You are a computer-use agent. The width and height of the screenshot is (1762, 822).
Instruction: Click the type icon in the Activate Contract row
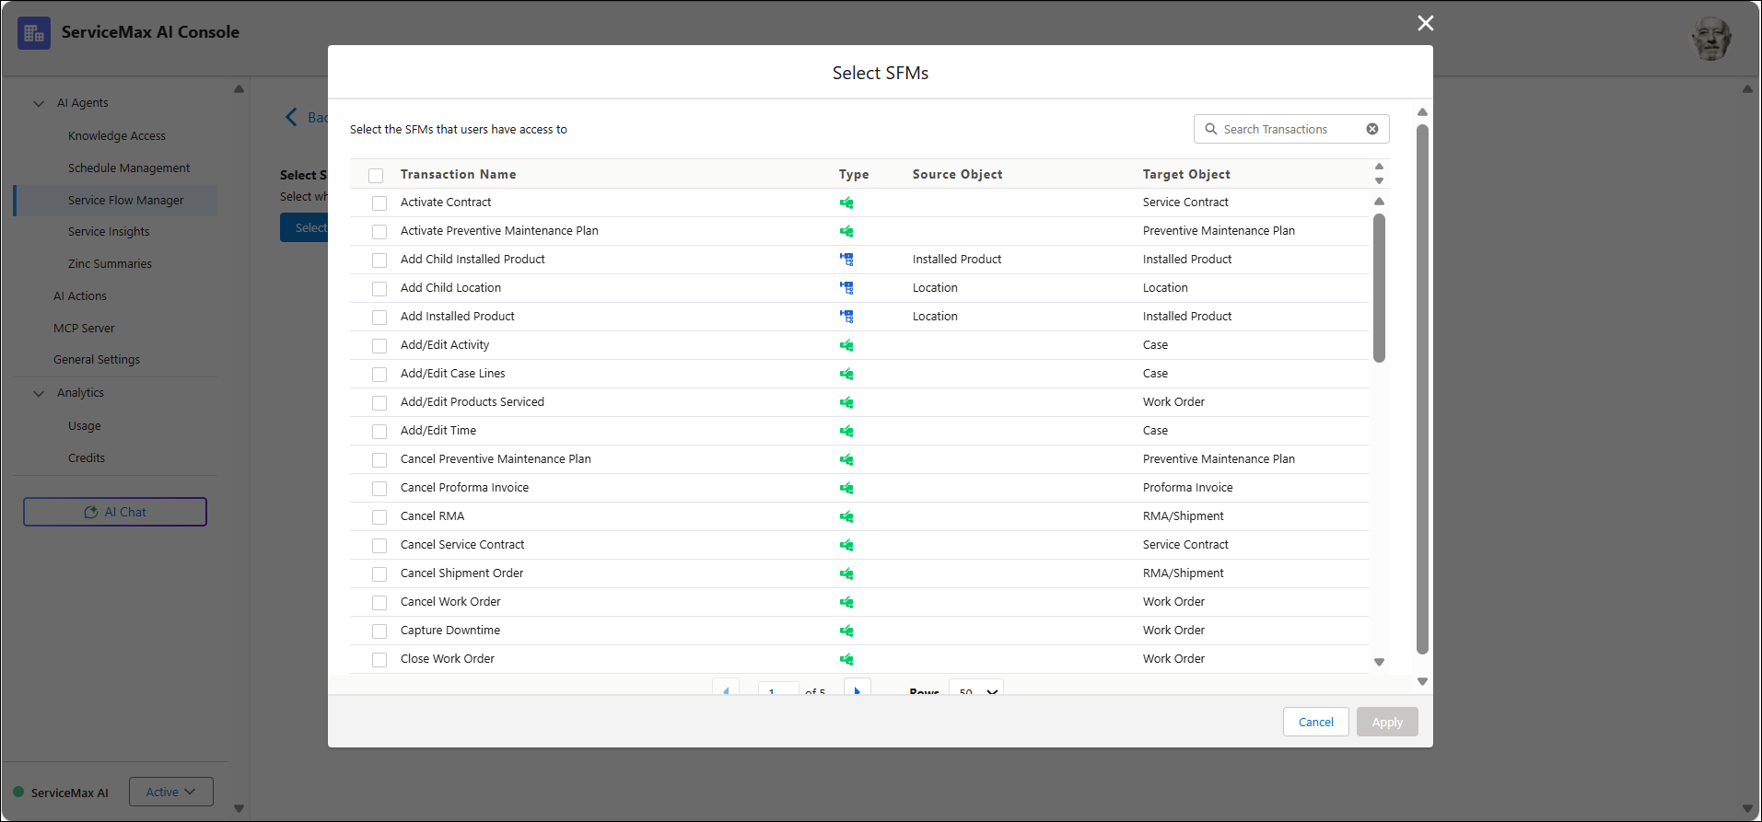point(846,203)
